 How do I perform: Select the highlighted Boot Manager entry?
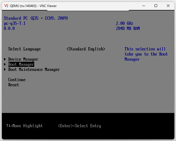tap(21, 64)
